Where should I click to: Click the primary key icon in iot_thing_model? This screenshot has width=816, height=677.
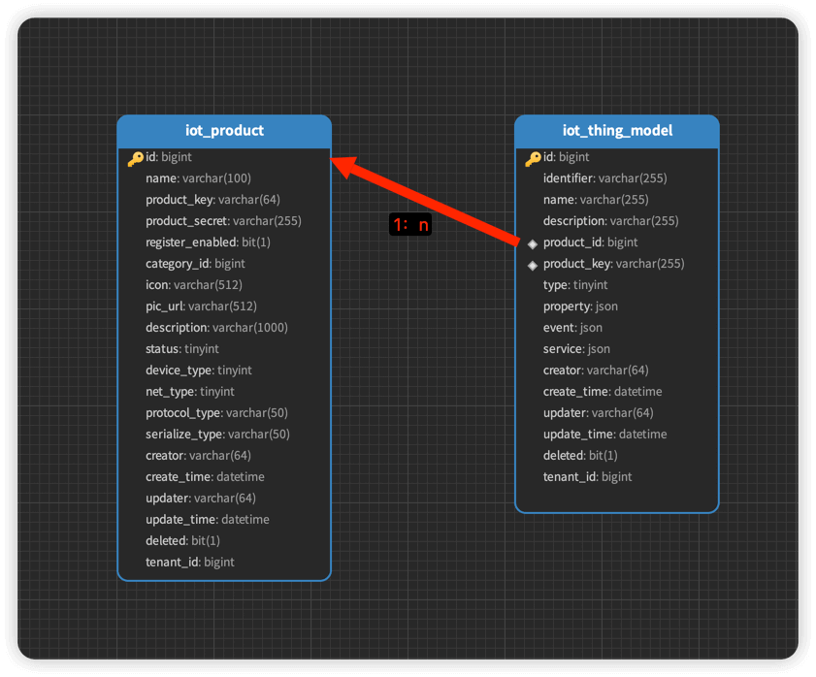[x=533, y=158]
